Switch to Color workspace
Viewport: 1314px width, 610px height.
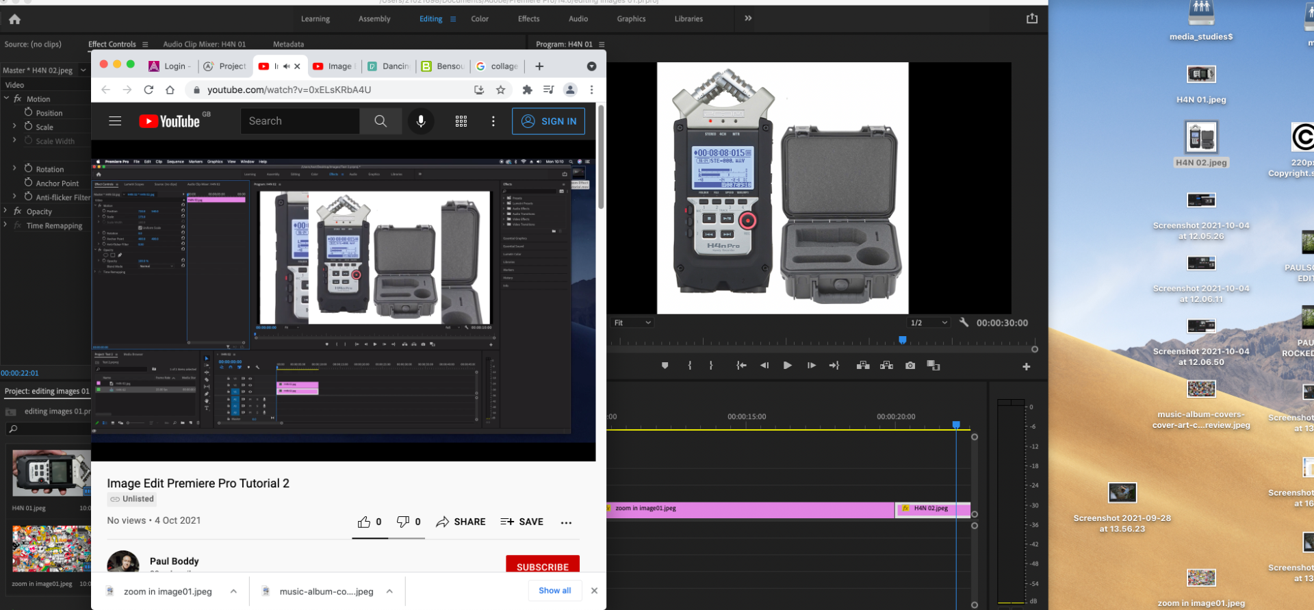[x=480, y=19]
